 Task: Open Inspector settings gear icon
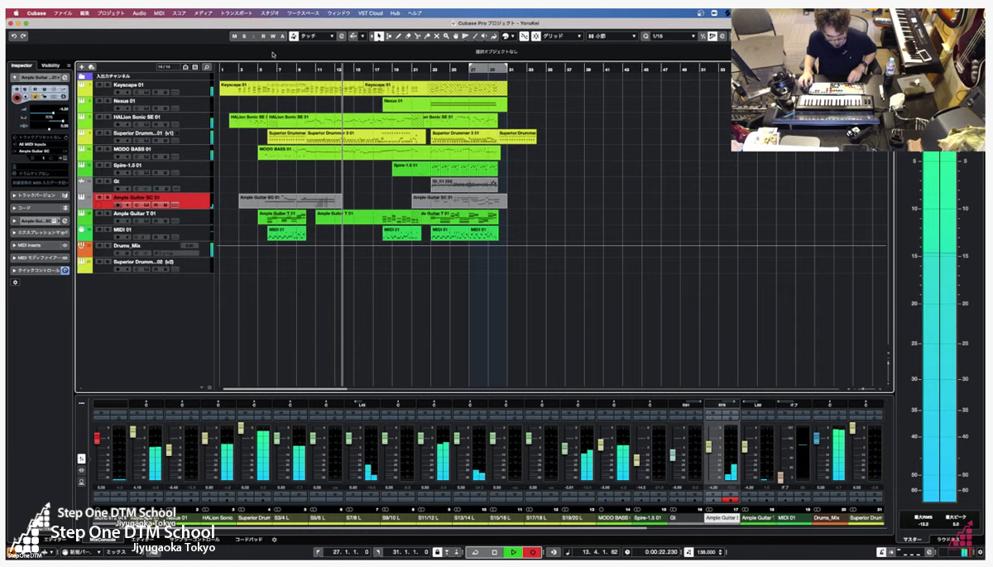(x=15, y=282)
